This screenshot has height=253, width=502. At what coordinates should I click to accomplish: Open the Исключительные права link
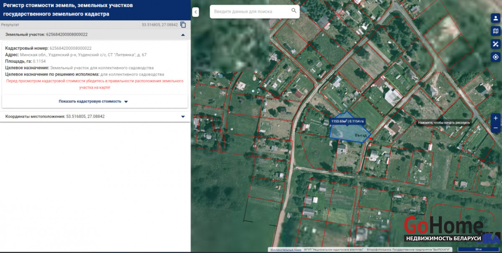(286, 250)
